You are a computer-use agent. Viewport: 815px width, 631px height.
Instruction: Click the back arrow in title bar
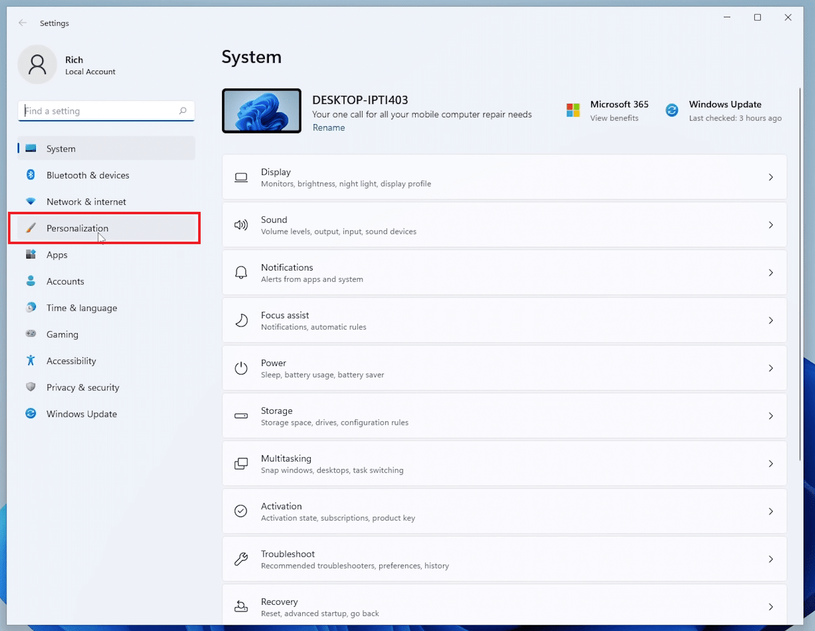(x=22, y=23)
